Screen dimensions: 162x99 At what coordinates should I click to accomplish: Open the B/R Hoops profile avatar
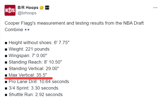pos(10,10)
